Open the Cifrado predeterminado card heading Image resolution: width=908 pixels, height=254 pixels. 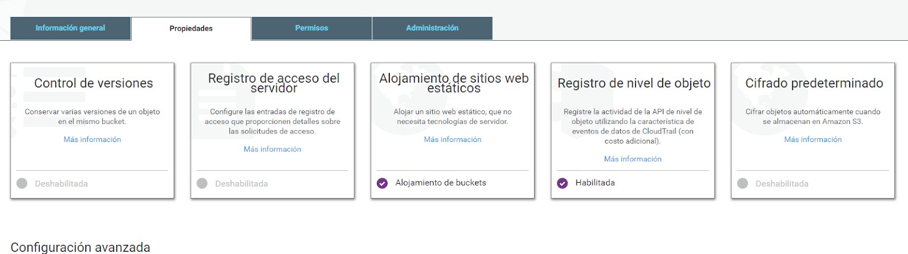tap(814, 83)
